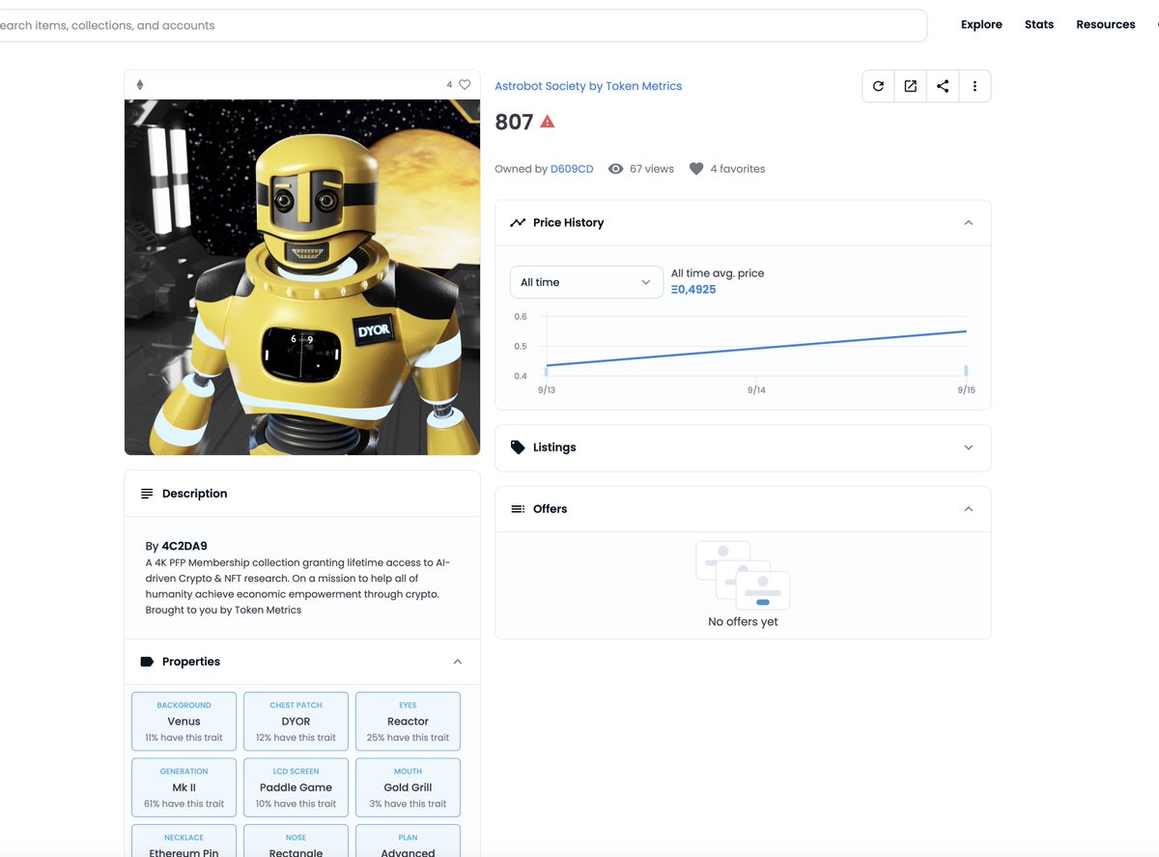Select the Plan Advanced property card
Viewport: 1159px width, 857px height.
(x=408, y=841)
